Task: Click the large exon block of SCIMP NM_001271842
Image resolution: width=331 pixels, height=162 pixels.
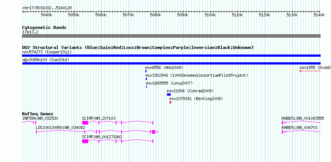Action: pos(85,141)
